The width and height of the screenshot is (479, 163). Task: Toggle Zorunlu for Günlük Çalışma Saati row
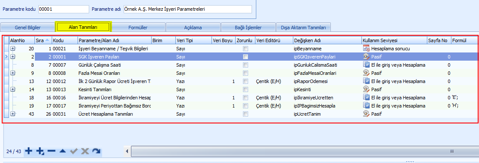coord(245,65)
